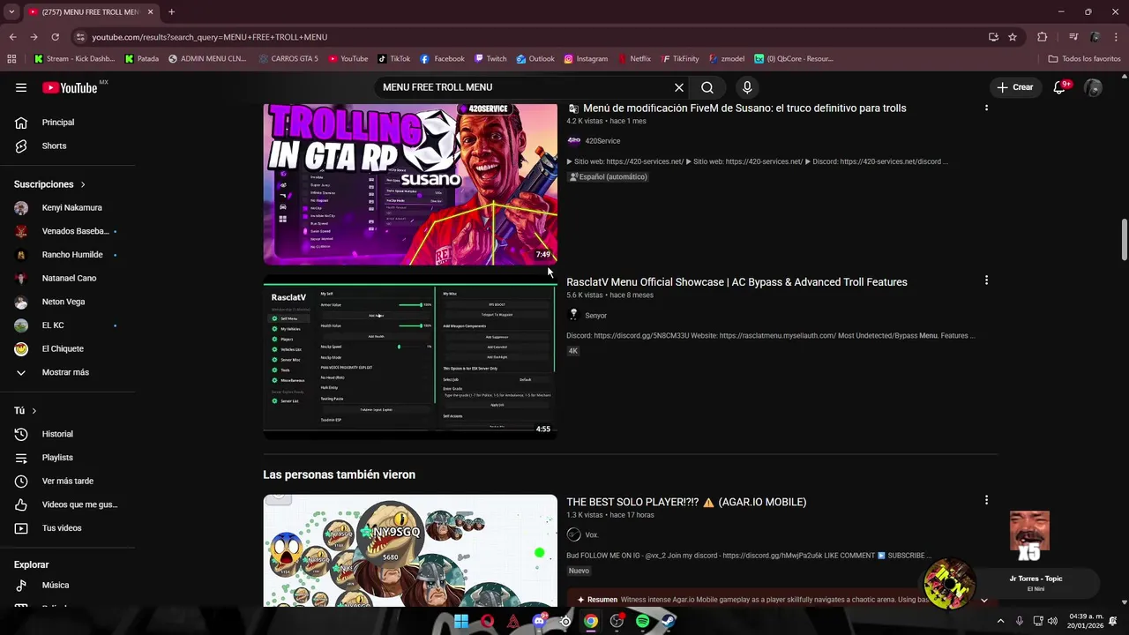1129x635 pixels.
Task: Open Discord from the taskbar
Action: pyautogui.click(x=539, y=621)
